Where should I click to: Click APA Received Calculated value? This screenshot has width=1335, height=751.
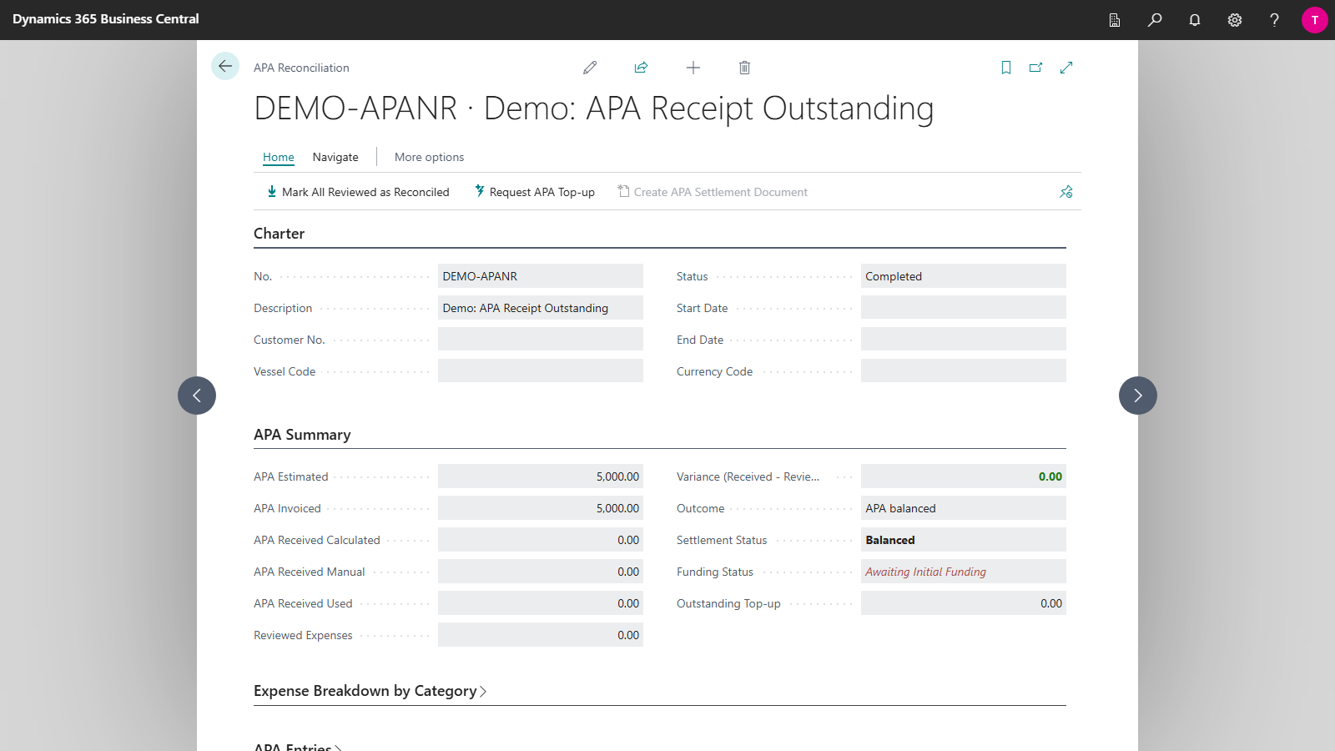541,540
